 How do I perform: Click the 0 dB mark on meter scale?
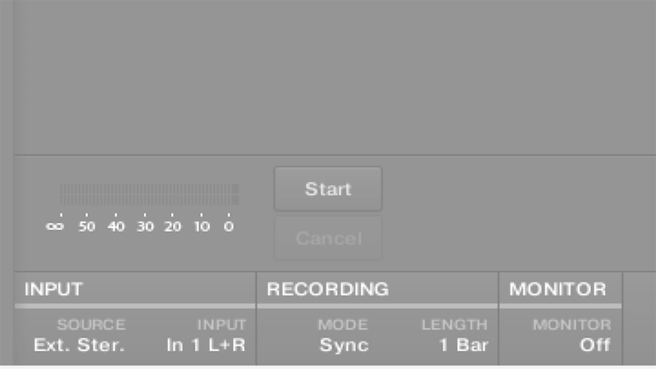coord(229,226)
